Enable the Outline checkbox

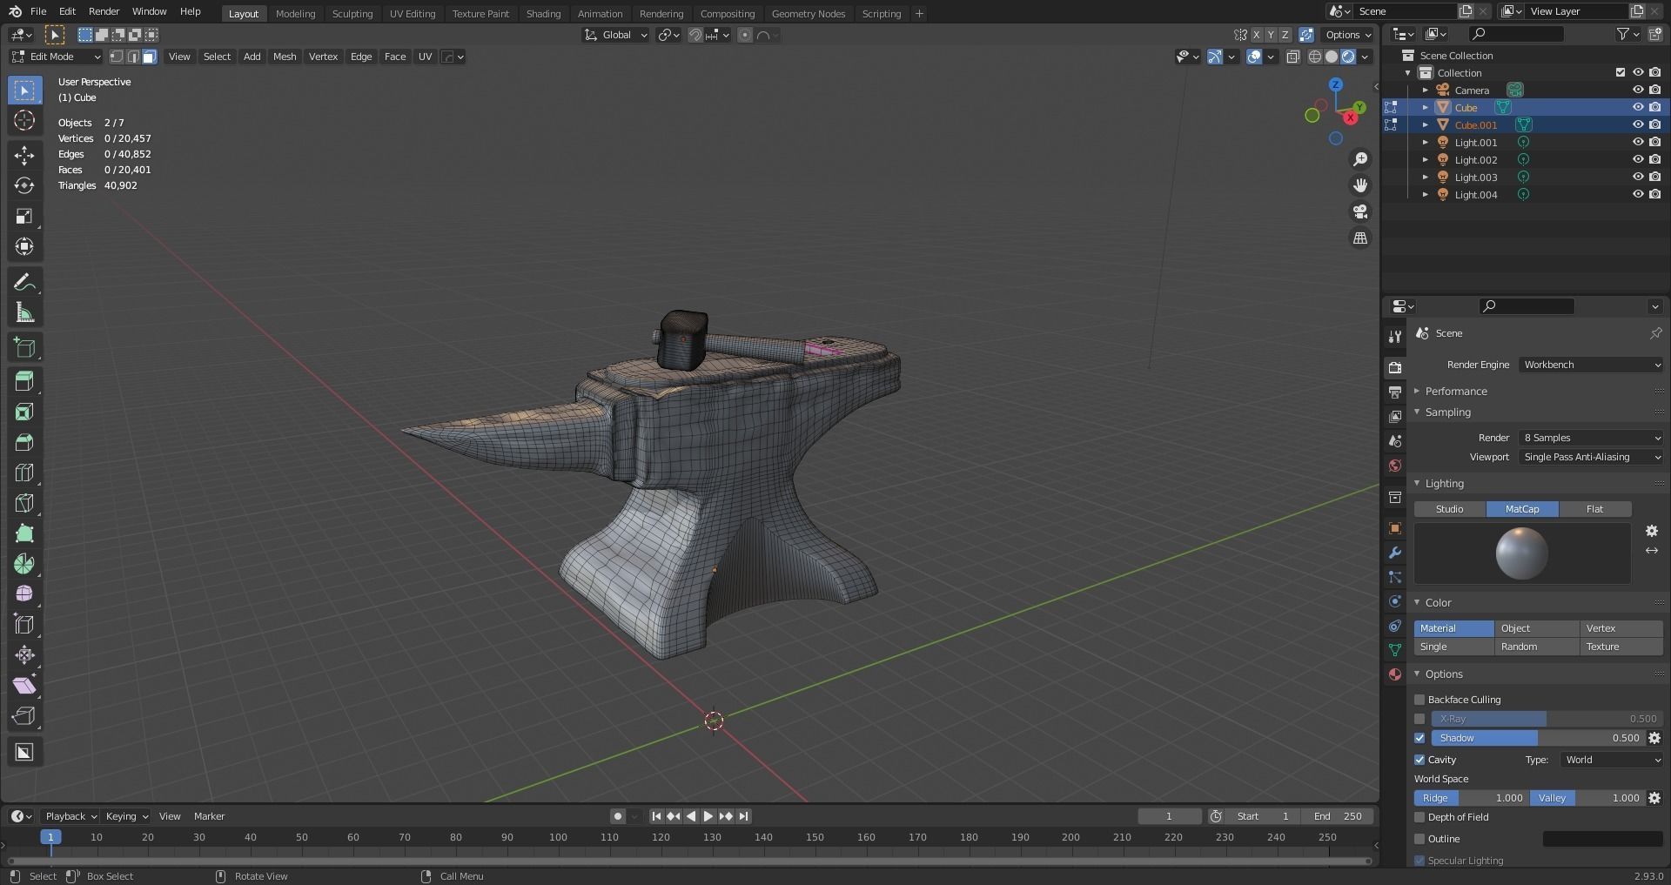tap(1419, 839)
